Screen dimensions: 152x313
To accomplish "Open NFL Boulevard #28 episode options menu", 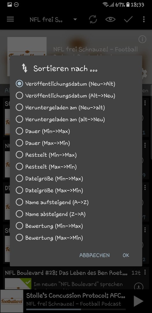I will (145, 272).
